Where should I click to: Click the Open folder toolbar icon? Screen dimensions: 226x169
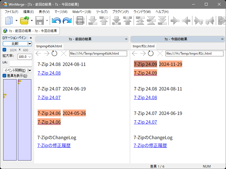24,20
